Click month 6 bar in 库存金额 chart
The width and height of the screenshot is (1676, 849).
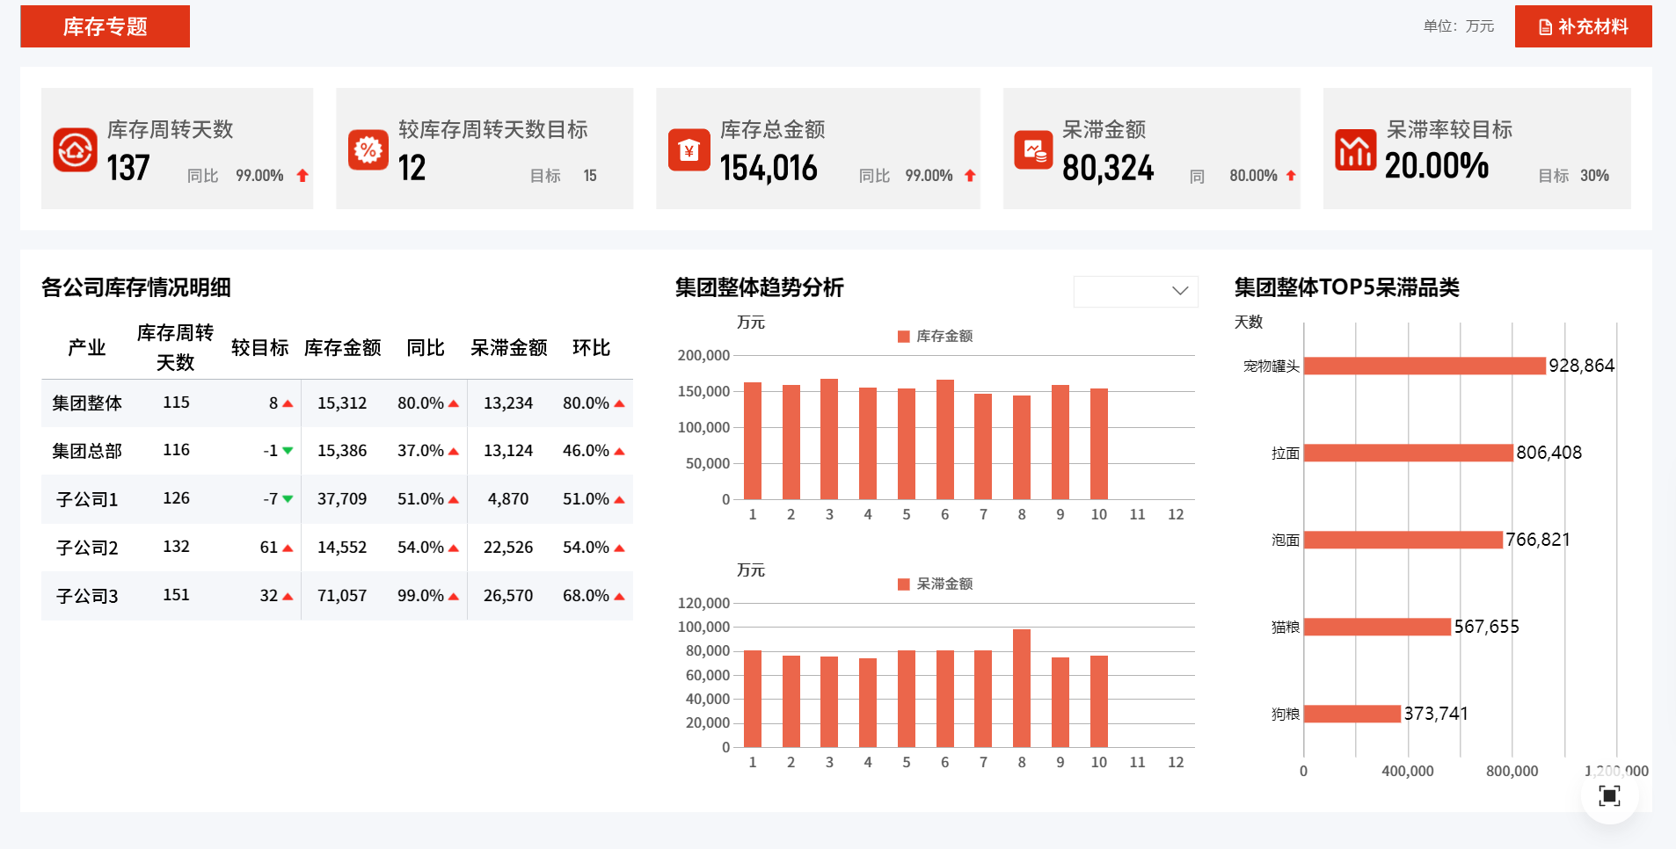[x=945, y=439]
